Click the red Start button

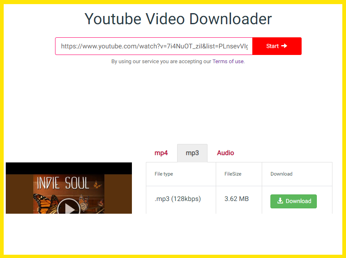pyautogui.click(x=277, y=46)
